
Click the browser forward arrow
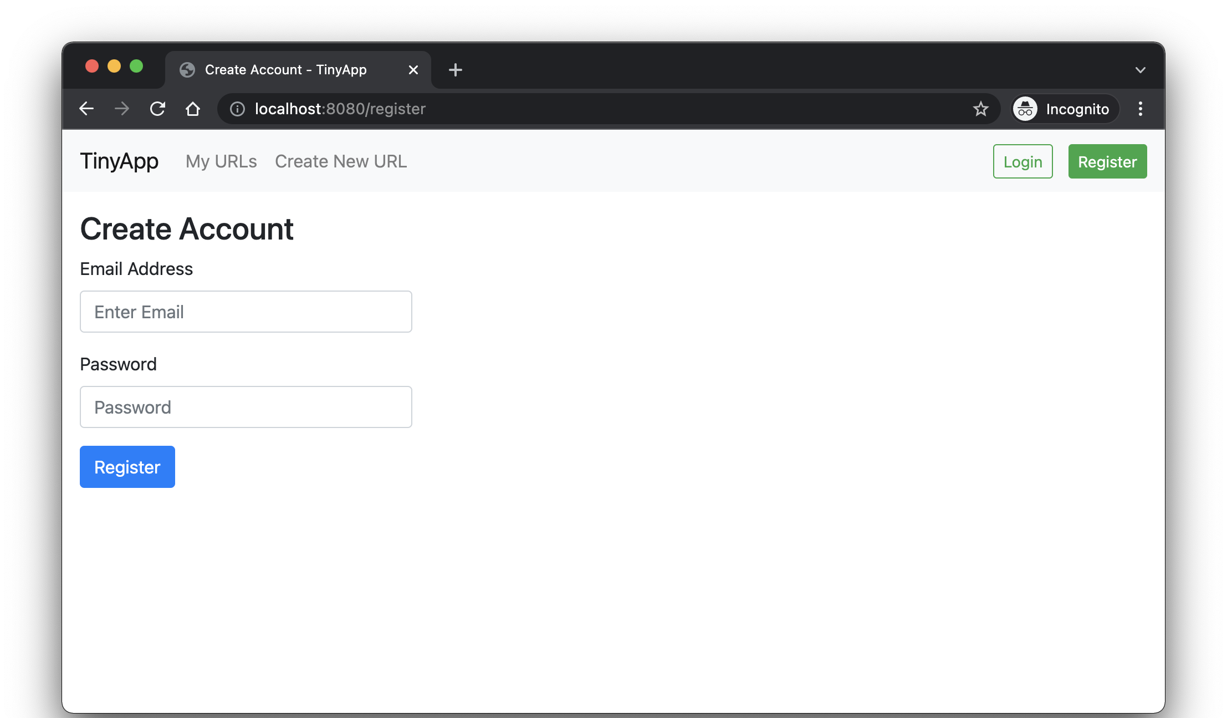[x=122, y=109]
